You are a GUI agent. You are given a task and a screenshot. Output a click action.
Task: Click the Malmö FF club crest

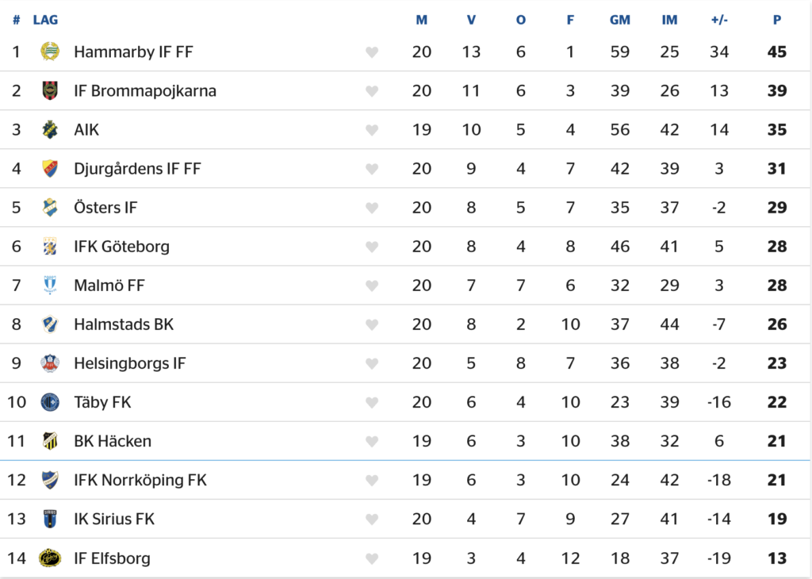pyautogui.click(x=50, y=285)
